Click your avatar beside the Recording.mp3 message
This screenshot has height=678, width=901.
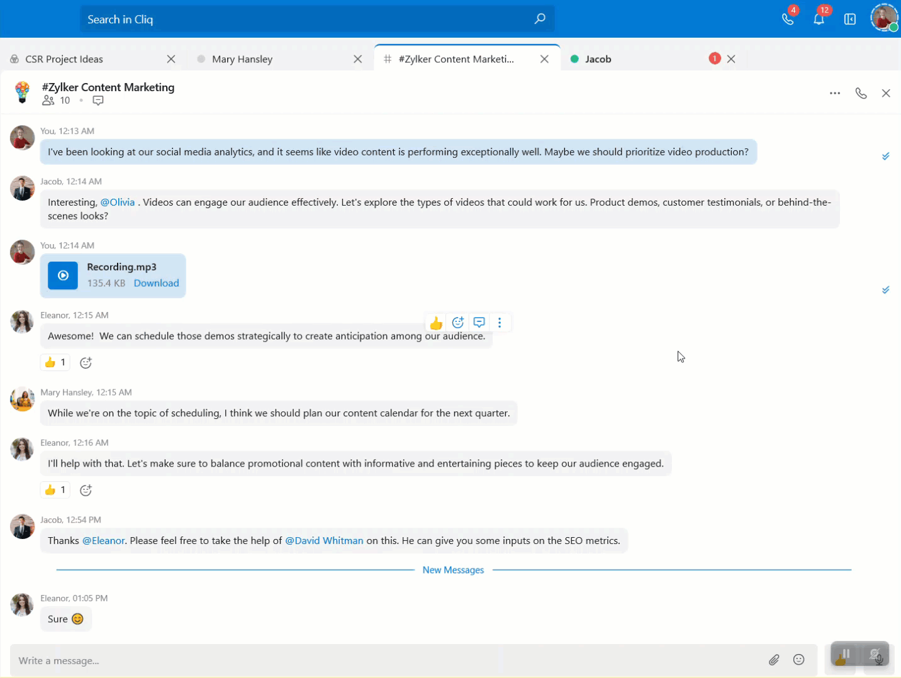(x=22, y=252)
